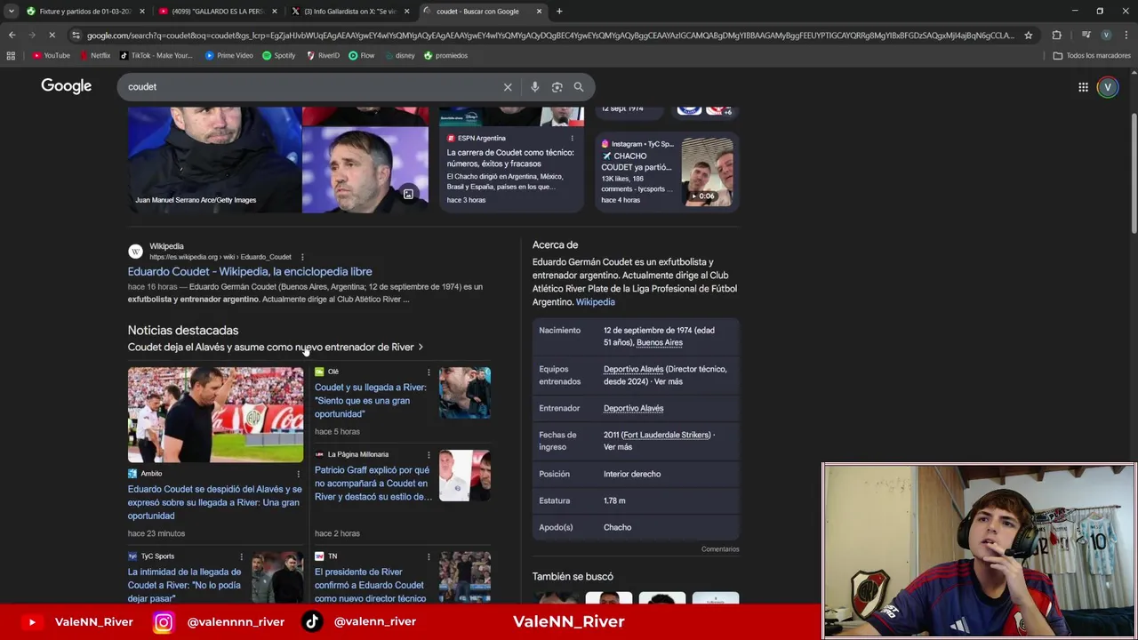Open the Flow bookmark
This screenshot has width=1138, height=640.
[x=361, y=55]
